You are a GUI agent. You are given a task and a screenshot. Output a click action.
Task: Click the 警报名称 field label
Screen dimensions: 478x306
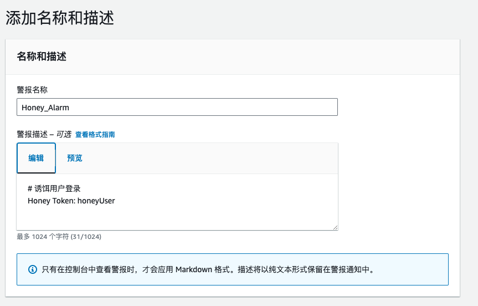pos(32,89)
